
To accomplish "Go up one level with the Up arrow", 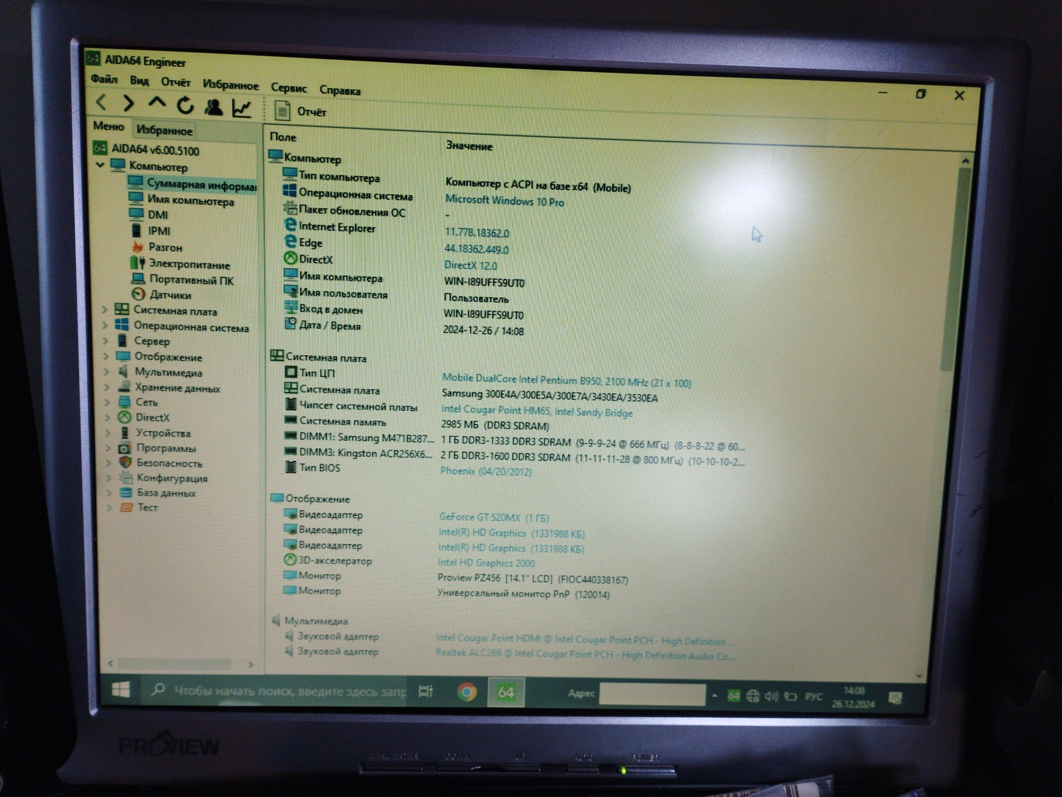I will point(157,103).
